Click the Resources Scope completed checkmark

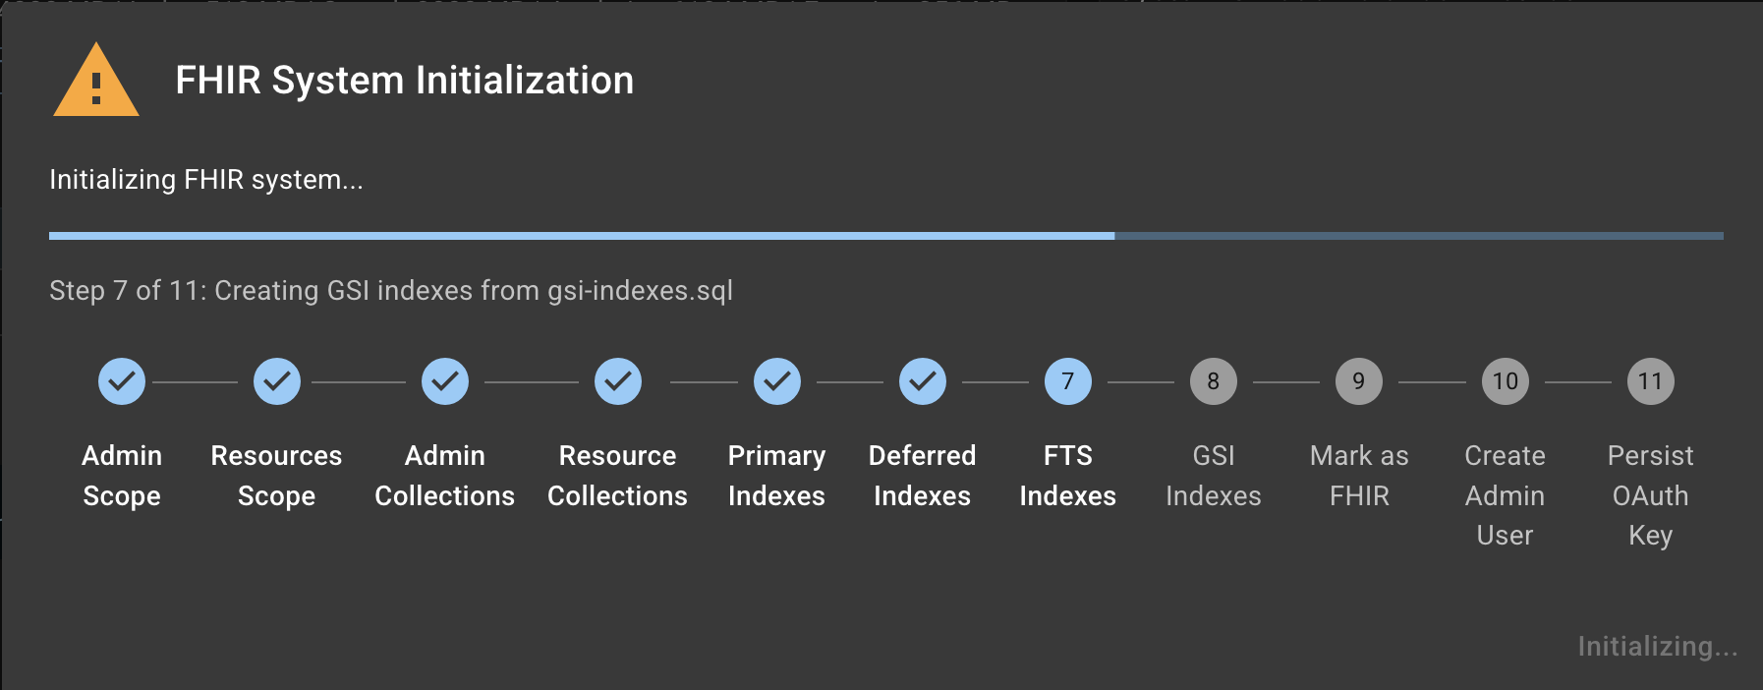tap(277, 381)
